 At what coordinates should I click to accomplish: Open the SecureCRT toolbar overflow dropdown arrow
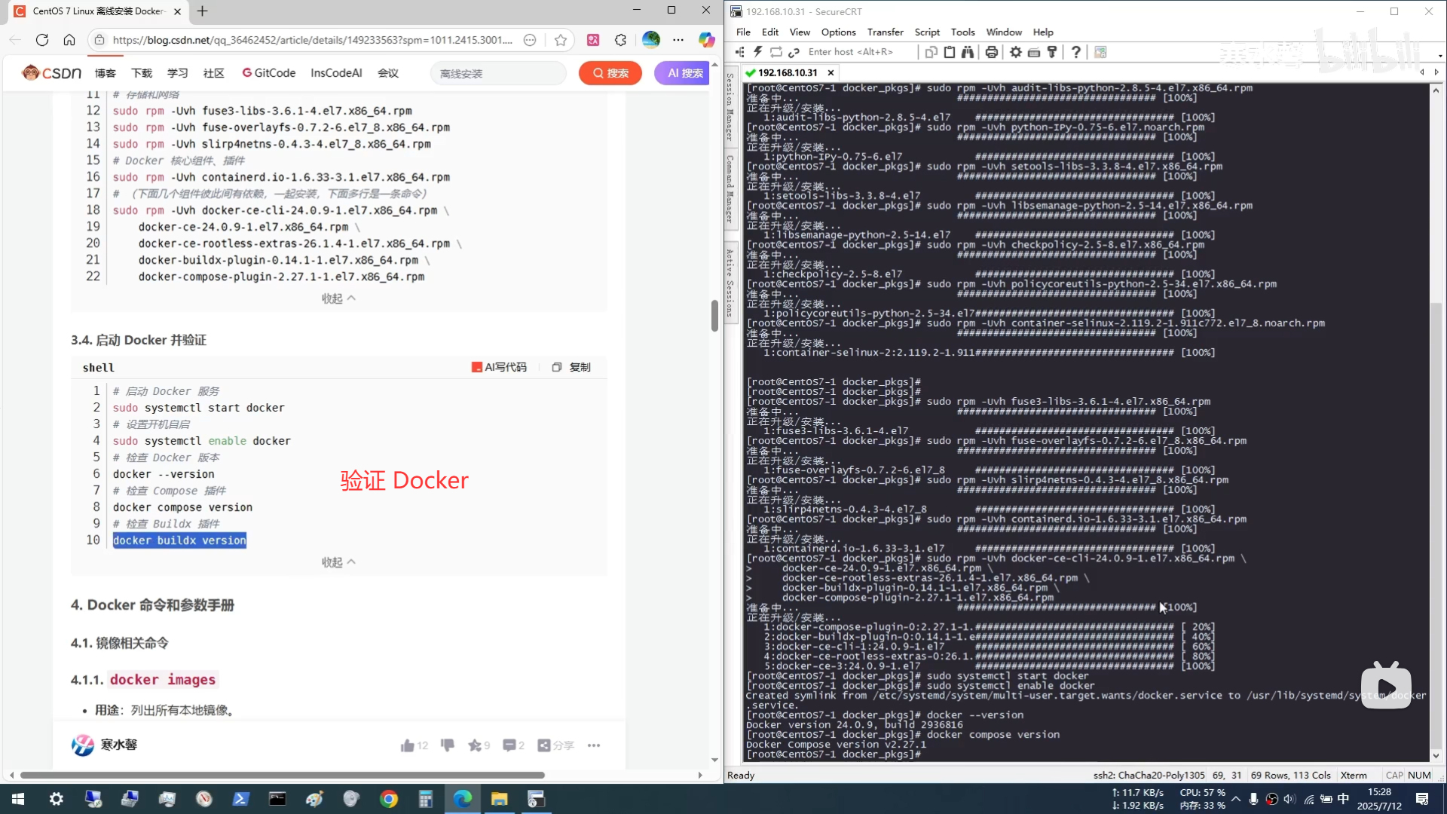1439,56
